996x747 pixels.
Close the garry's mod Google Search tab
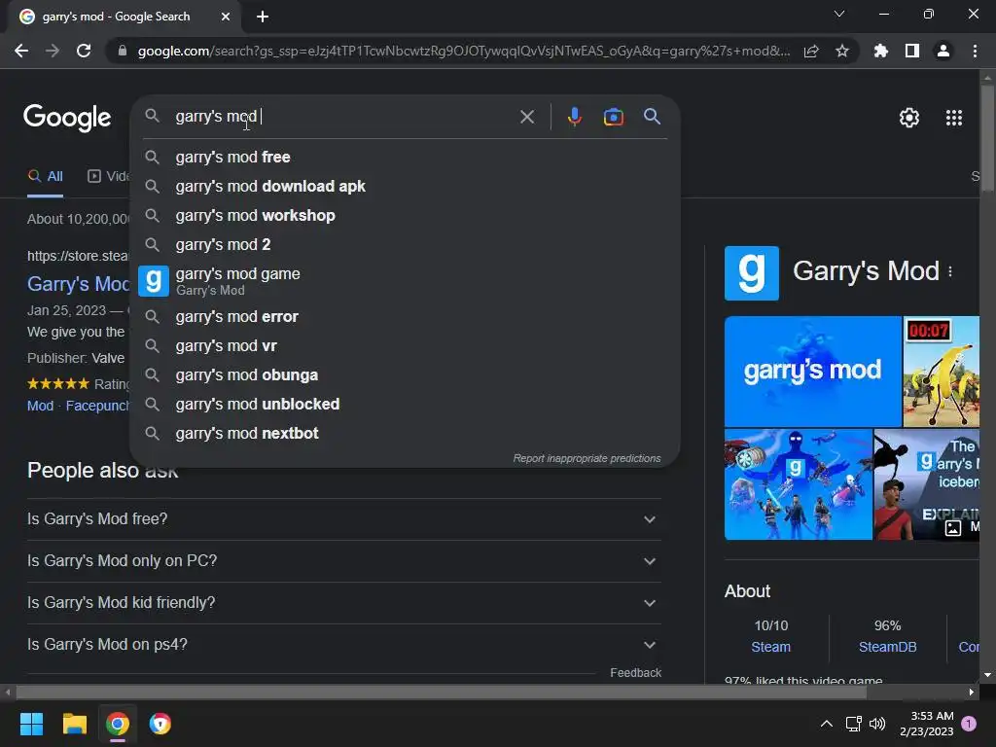point(226,17)
